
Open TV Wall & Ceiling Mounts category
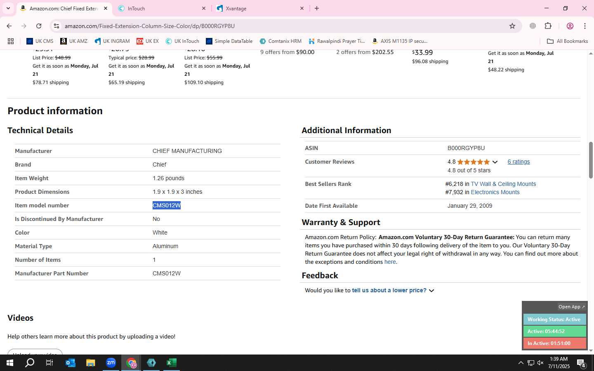pos(503,184)
